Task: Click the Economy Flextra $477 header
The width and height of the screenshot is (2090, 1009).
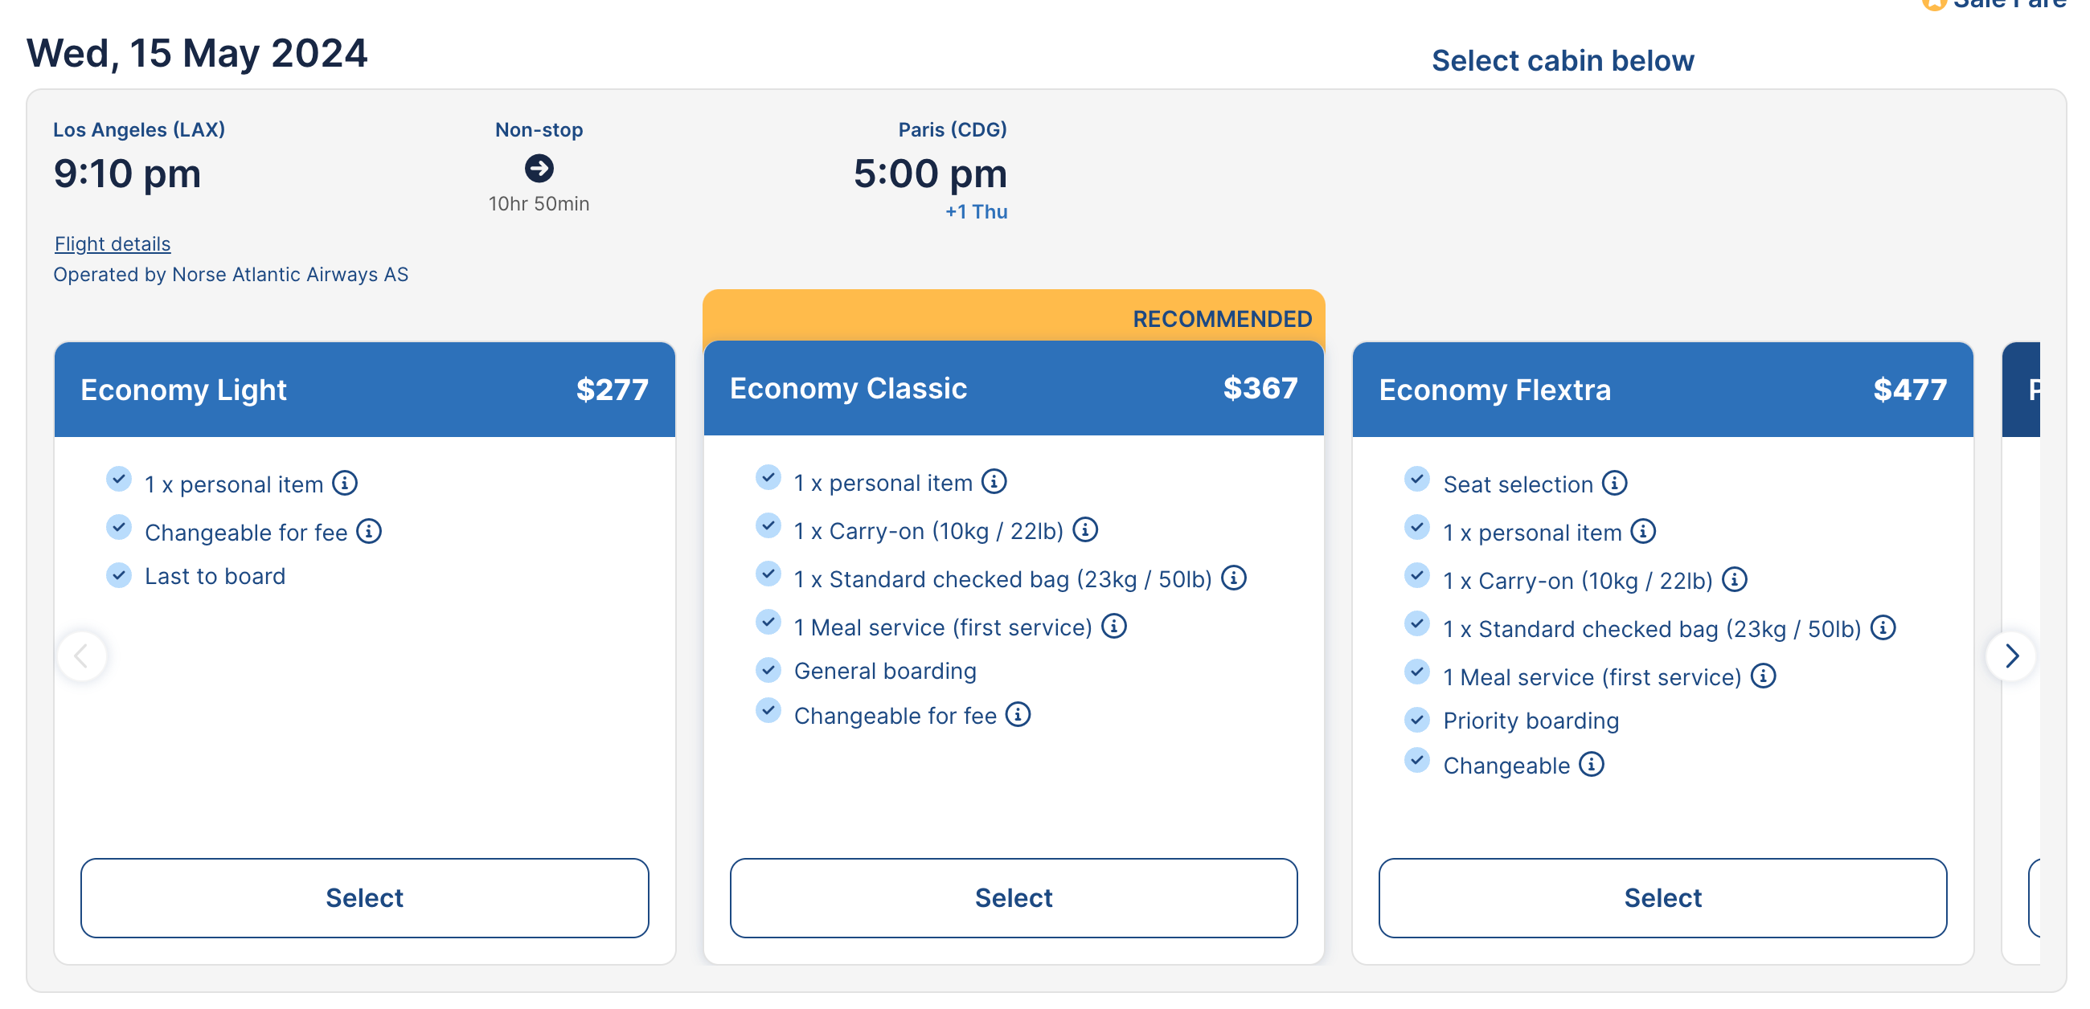Action: click(1662, 390)
